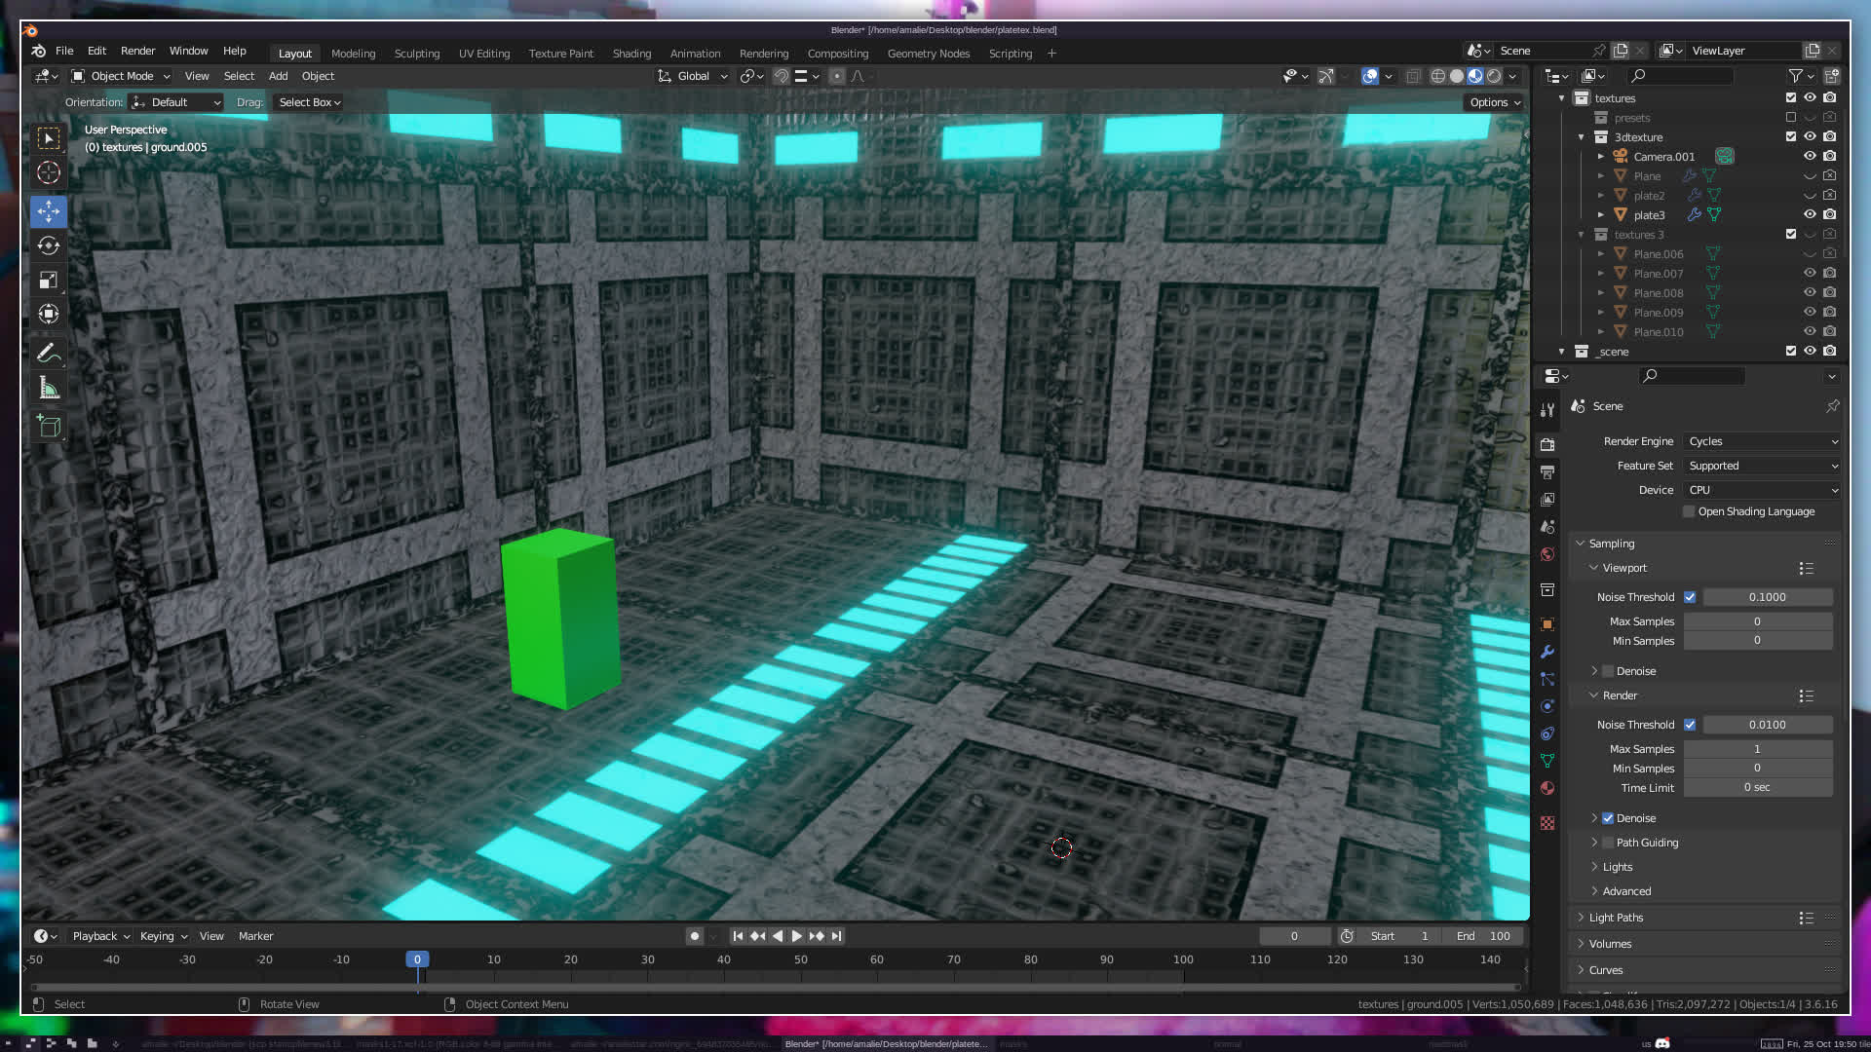
Task: Switch to the Shading workspace tab
Action: [x=631, y=54]
